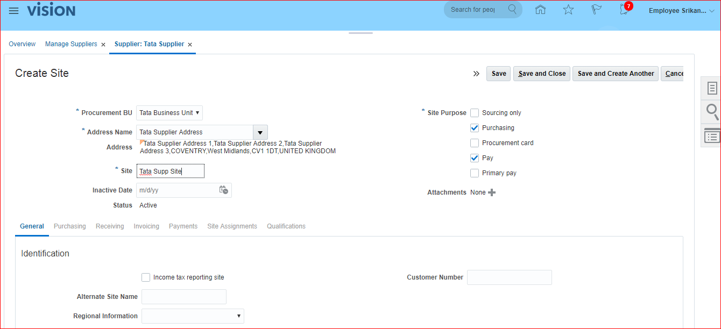Go to the Home page icon
Screen dimensions: 721x329
540,10
